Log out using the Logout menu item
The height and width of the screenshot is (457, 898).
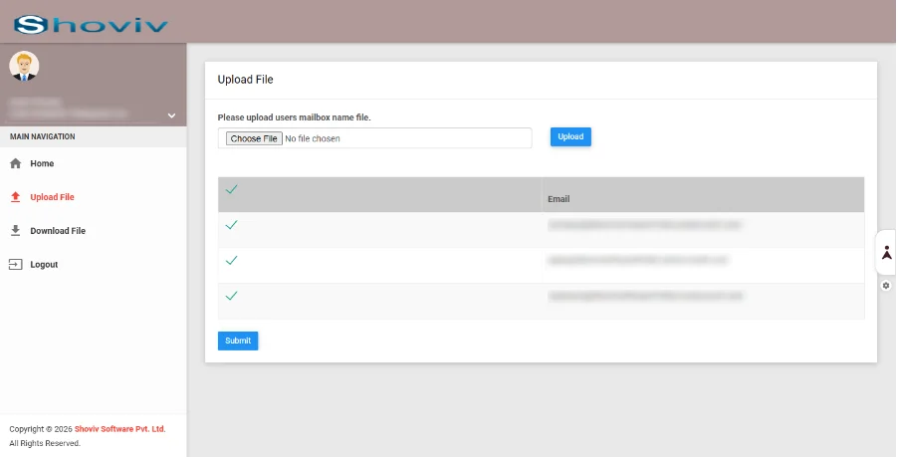(x=44, y=265)
